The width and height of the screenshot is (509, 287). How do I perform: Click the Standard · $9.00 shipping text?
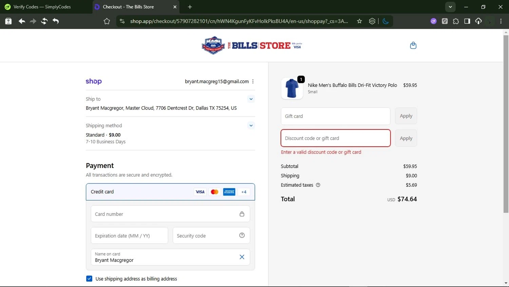(103, 135)
